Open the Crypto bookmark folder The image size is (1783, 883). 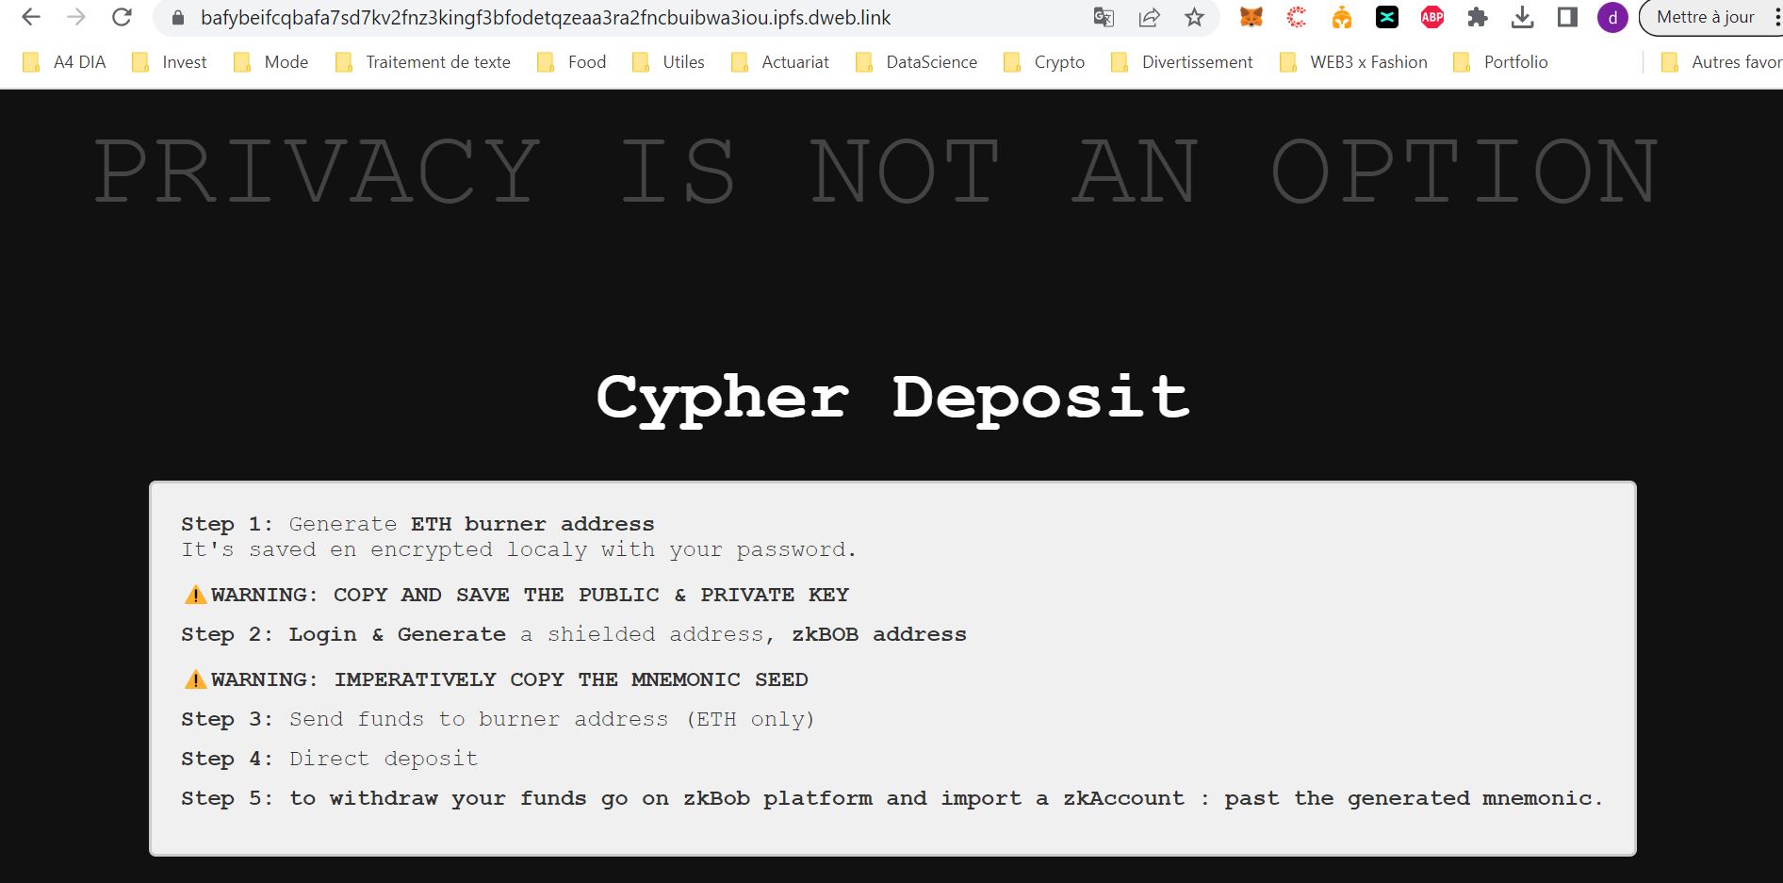(1044, 62)
